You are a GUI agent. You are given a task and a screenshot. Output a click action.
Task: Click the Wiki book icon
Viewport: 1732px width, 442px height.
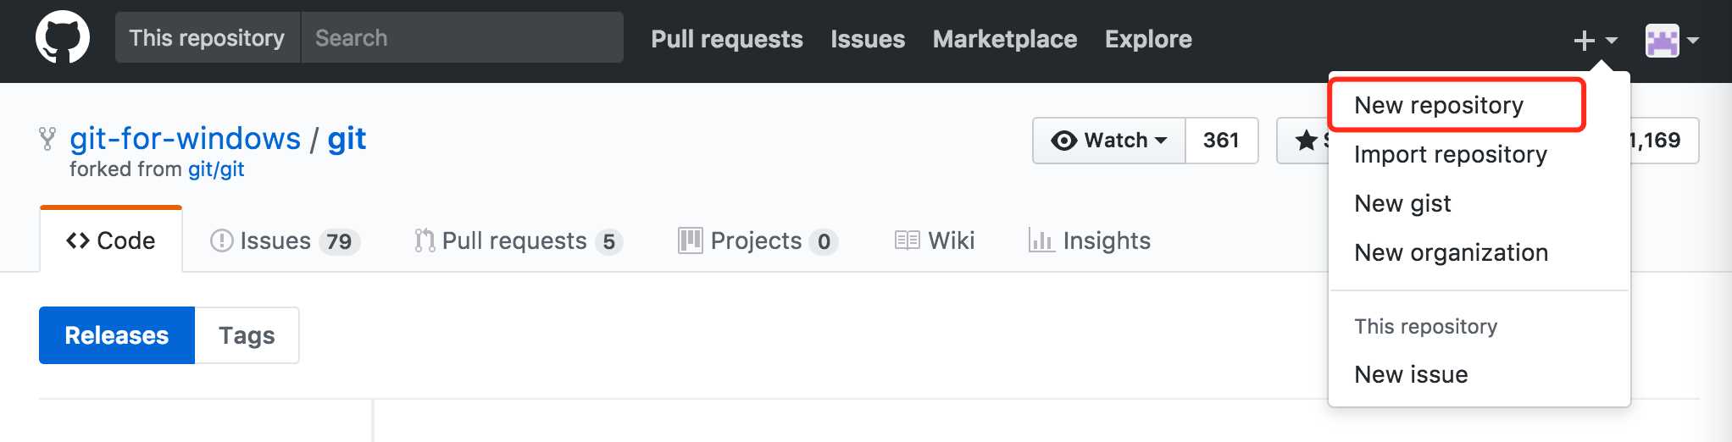click(x=907, y=241)
